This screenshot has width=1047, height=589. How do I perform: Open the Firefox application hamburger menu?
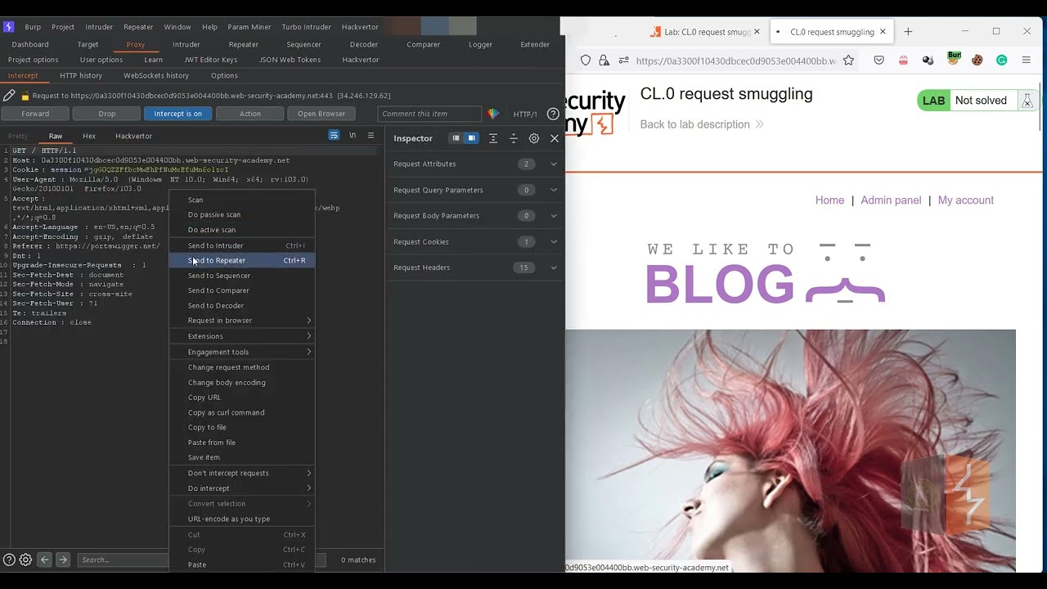(x=1027, y=61)
